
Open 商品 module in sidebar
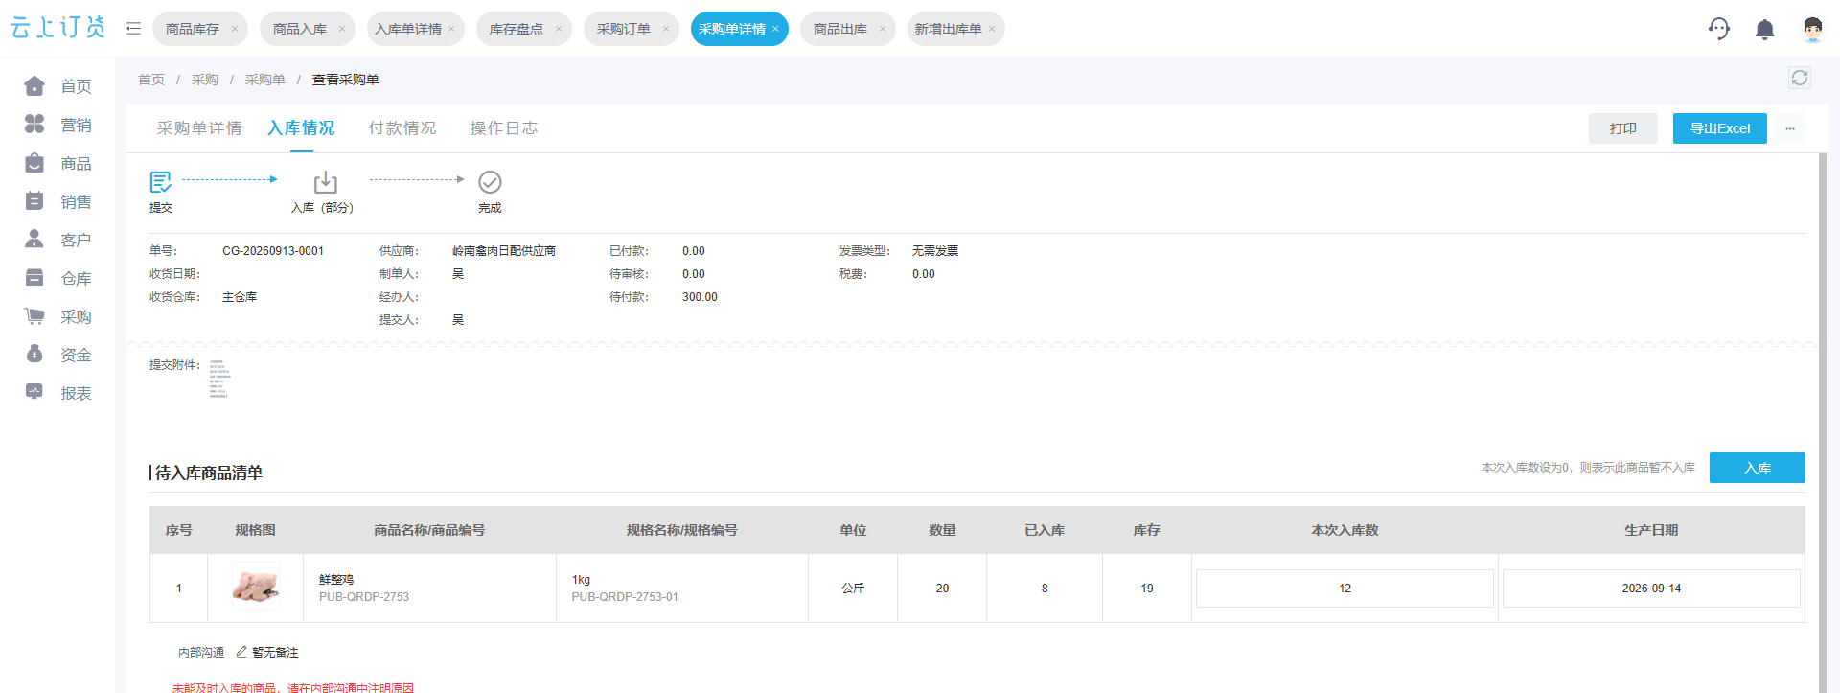coord(57,163)
